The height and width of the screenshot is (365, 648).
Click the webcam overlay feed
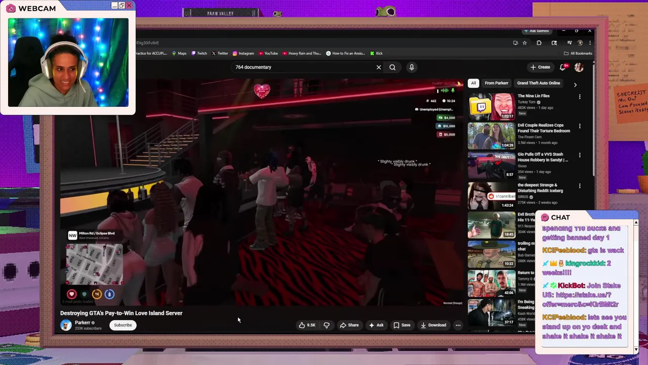(68, 62)
